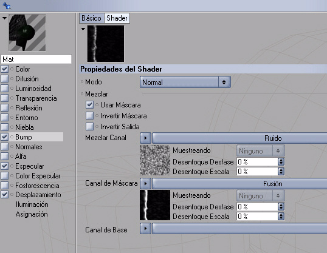Enable the Normales channel checkbox
This screenshot has height=253, width=327.
pyautogui.click(x=5, y=147)
